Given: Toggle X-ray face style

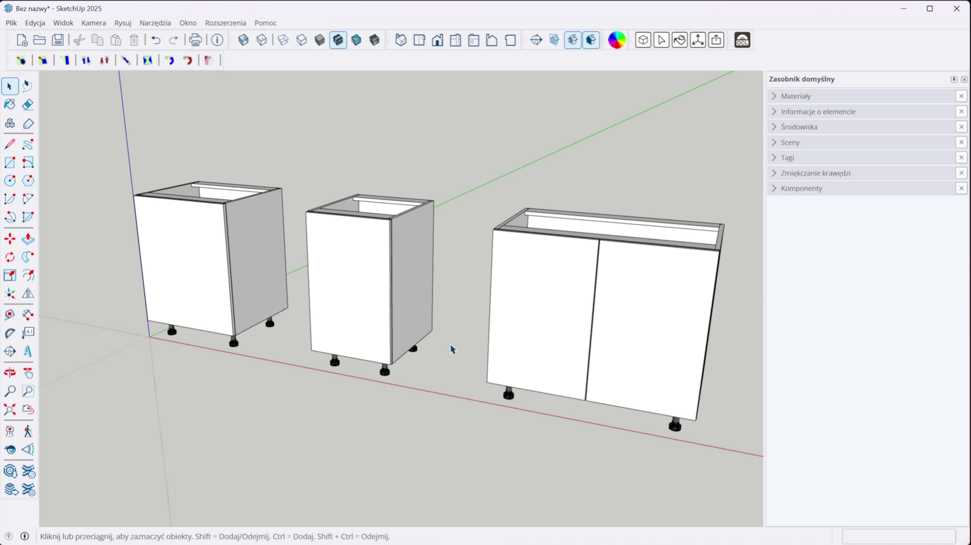Looking at the screenshot, I should click(243, 40).
